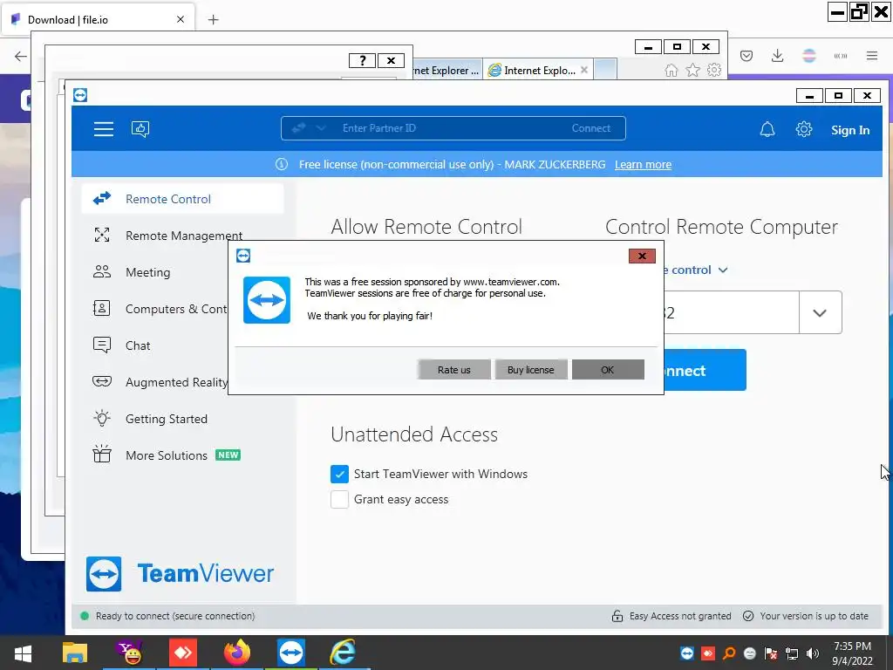
Task: Click the Computers & Contacts book icon
Action: (101, 308)
